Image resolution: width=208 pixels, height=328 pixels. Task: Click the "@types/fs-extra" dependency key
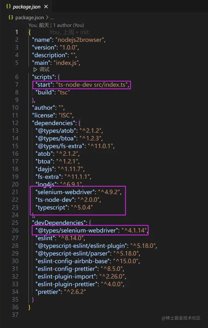coord(60,146)
